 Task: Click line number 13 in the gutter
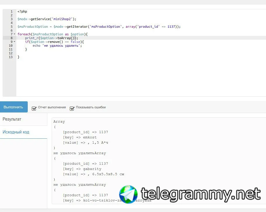tap(11, 57)
